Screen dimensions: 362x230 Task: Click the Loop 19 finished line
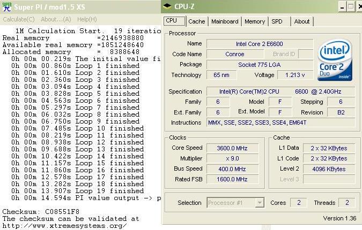77,191
